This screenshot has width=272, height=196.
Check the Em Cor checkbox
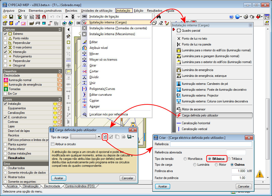(x=5, y=94)
